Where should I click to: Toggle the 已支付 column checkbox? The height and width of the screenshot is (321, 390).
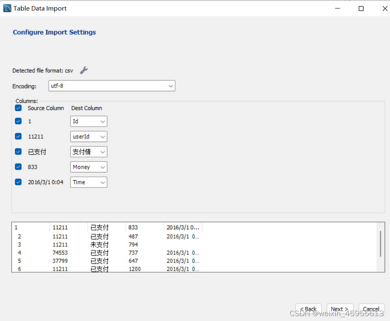18,151
